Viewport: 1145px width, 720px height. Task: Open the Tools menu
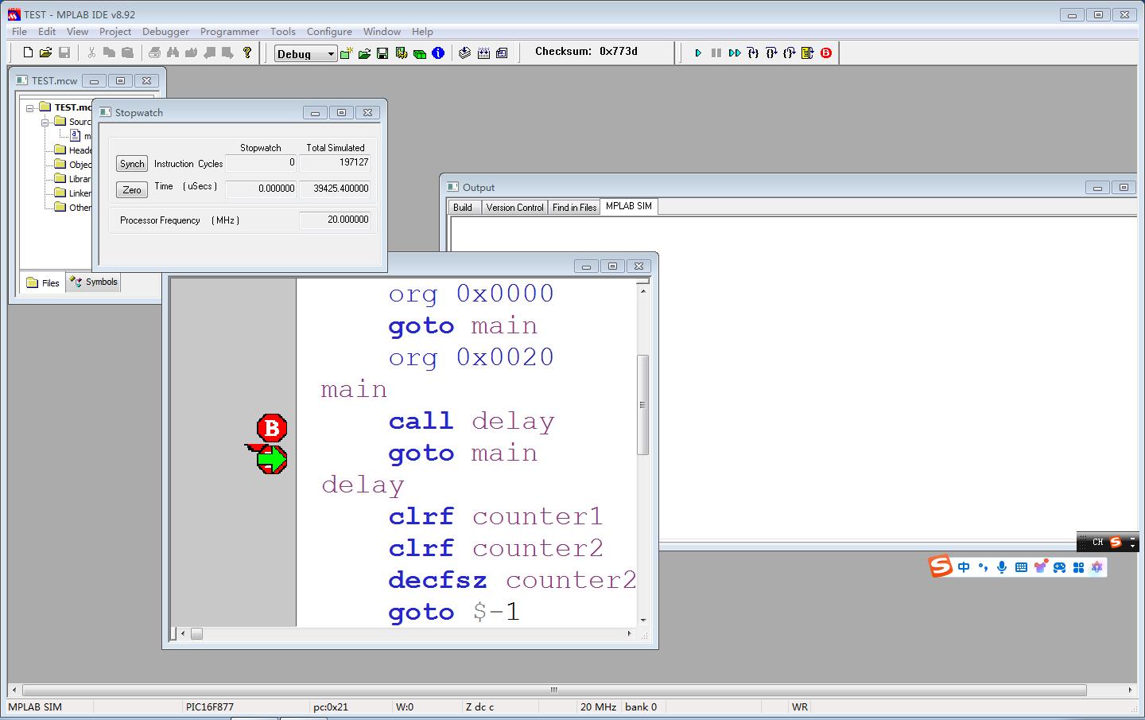pos(282,31)
